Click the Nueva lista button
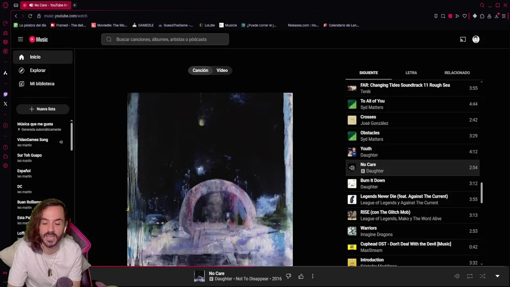Image resolution: width=510 pixels, height=287 pixels. 43,109
